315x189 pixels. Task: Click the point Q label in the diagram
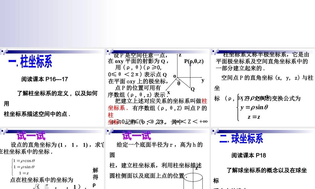pos(193,89)
